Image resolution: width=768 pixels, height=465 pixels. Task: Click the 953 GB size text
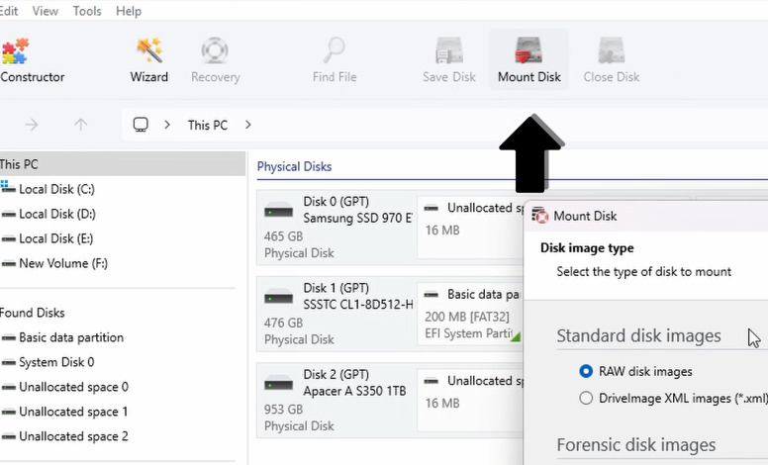click(284, 410)
